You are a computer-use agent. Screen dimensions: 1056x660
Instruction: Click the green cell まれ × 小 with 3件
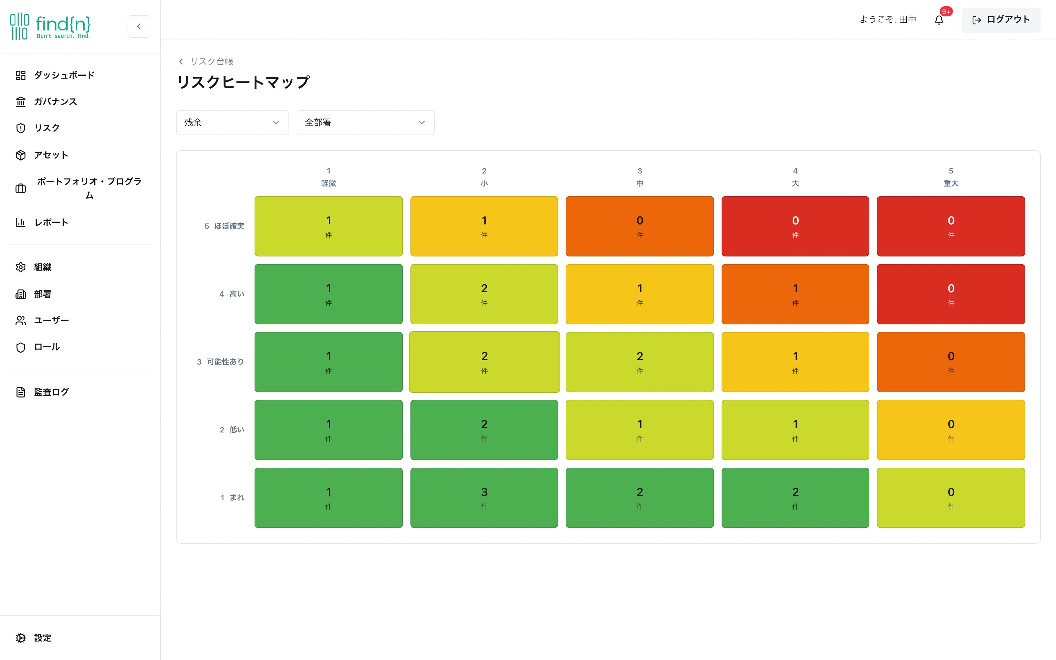(484, 498)
